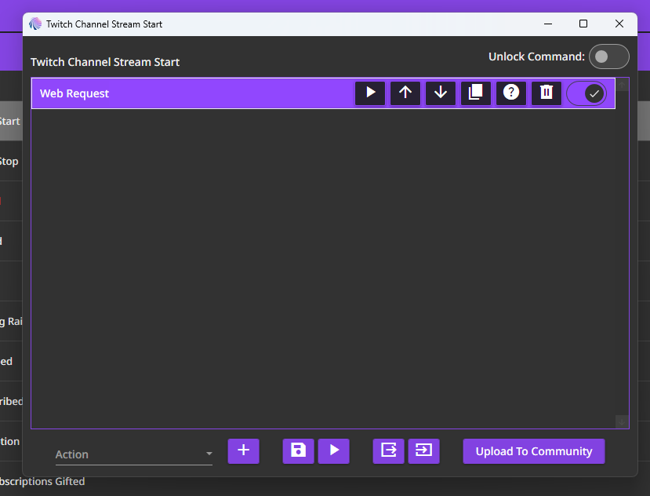The width and height of the screenshot is (650, 496).
Task: Play the Web Request action
Action: click(x=370, y=93)
